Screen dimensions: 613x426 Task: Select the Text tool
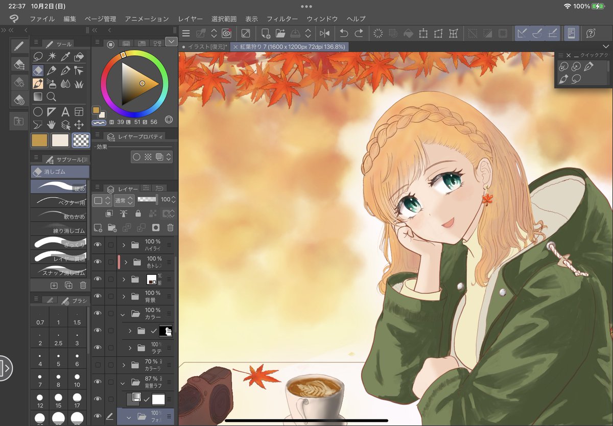[65, 111]
